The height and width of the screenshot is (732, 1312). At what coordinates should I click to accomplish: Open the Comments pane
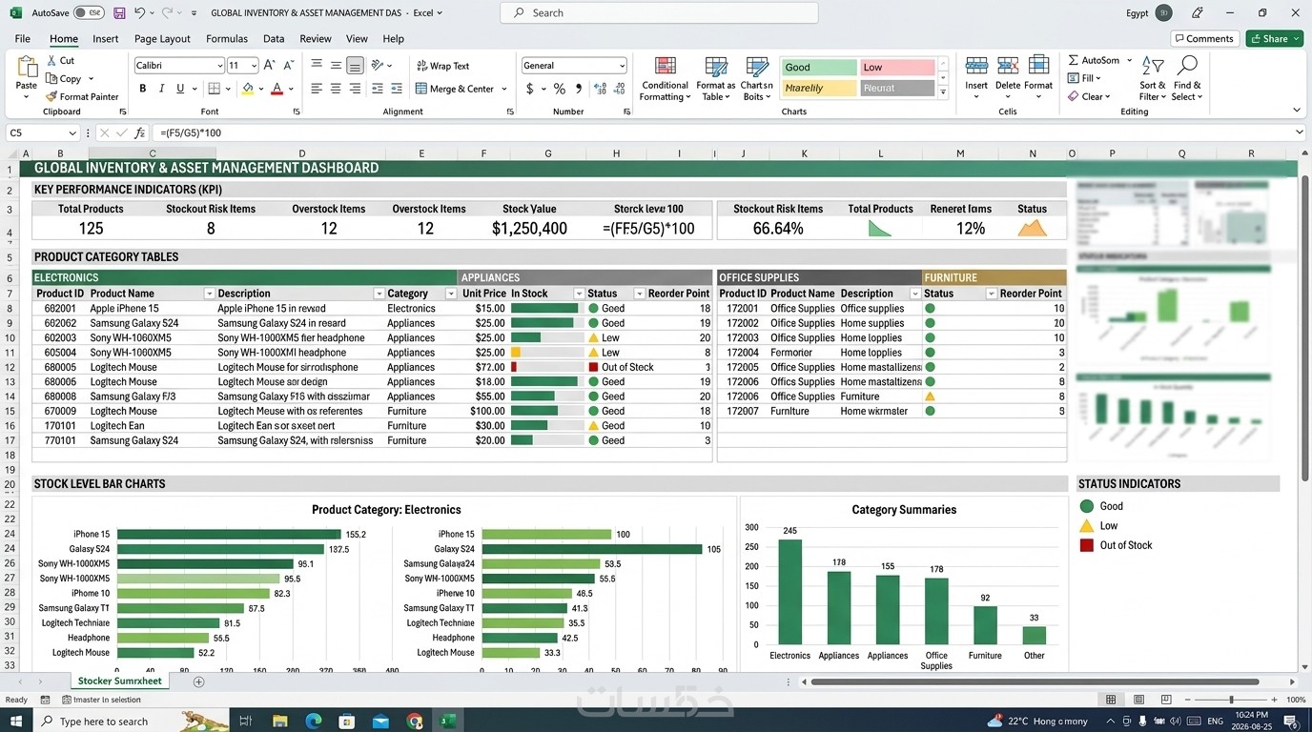(x=1204, y=39)
